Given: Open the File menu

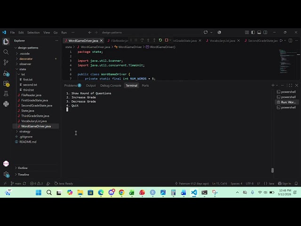Looking at the screenshot, I should click(12, 32).
